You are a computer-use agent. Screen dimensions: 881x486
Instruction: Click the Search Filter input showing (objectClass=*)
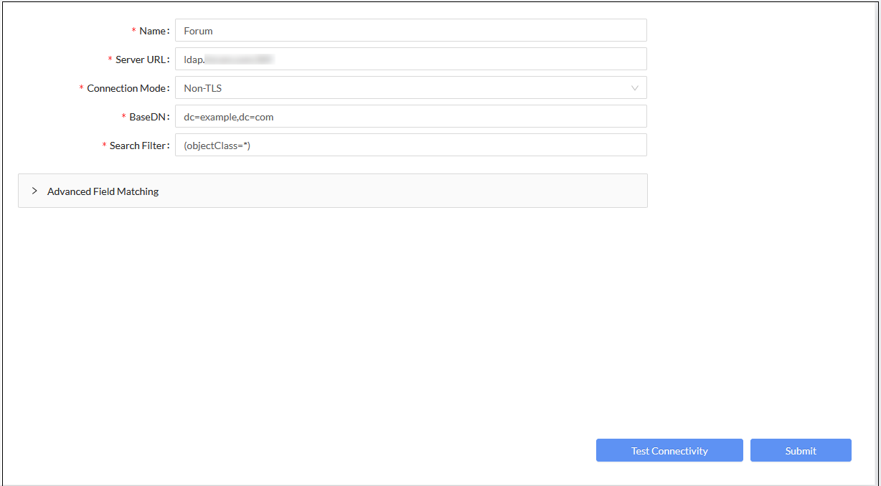click(409, 145)
